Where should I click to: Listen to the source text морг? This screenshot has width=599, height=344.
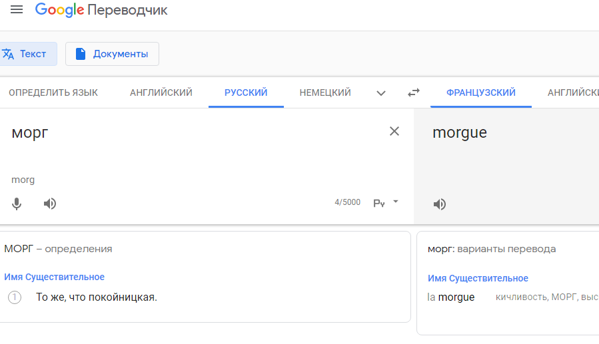(50, 204)
